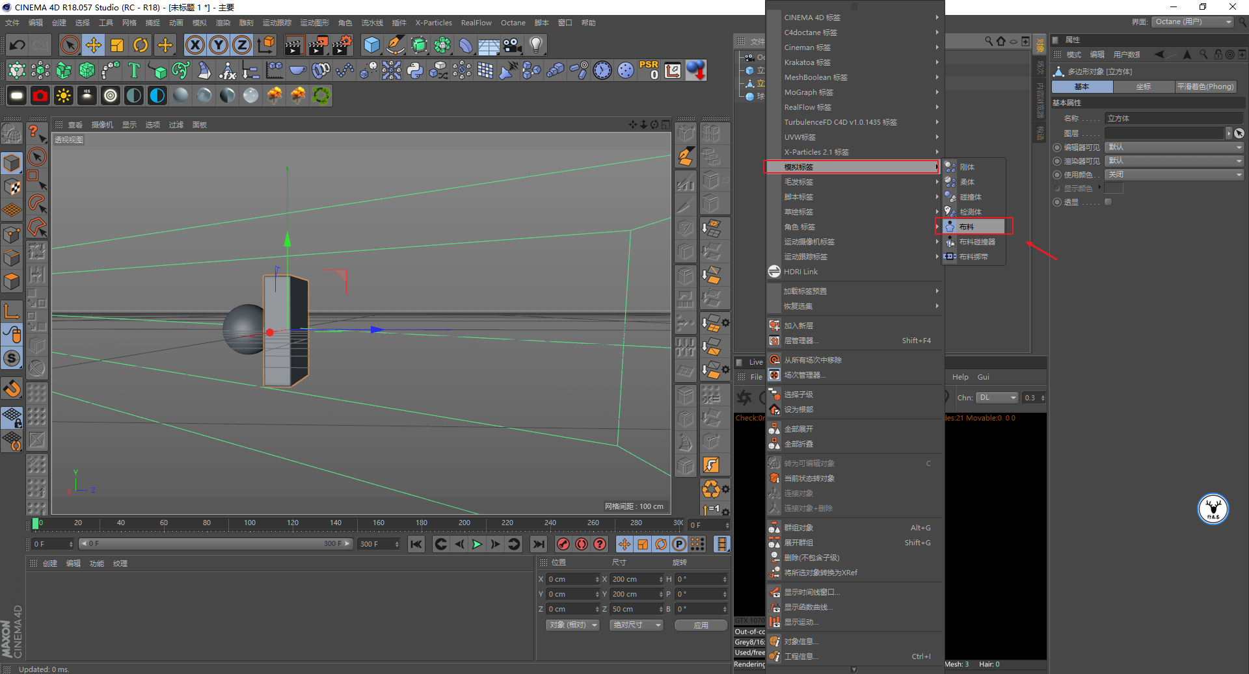Click the 查看 viewport menu
1249x674 pixels.
[75, 125]
